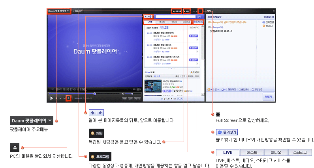Image resolution: width=314 pixels, height=168 pixels.
Task: Click the 검색 search button
Action: [x=199, y=17]
